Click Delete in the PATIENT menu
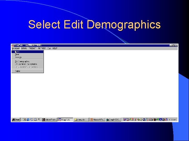The height and width of the screenshot is (141, 189). pos(28,71)
